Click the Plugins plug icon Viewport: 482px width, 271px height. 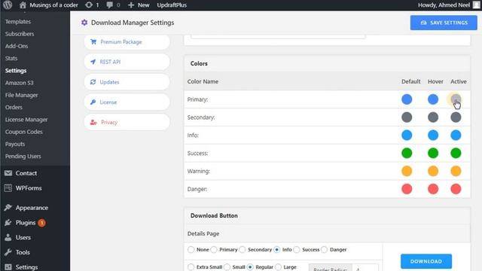click(8, 223)
